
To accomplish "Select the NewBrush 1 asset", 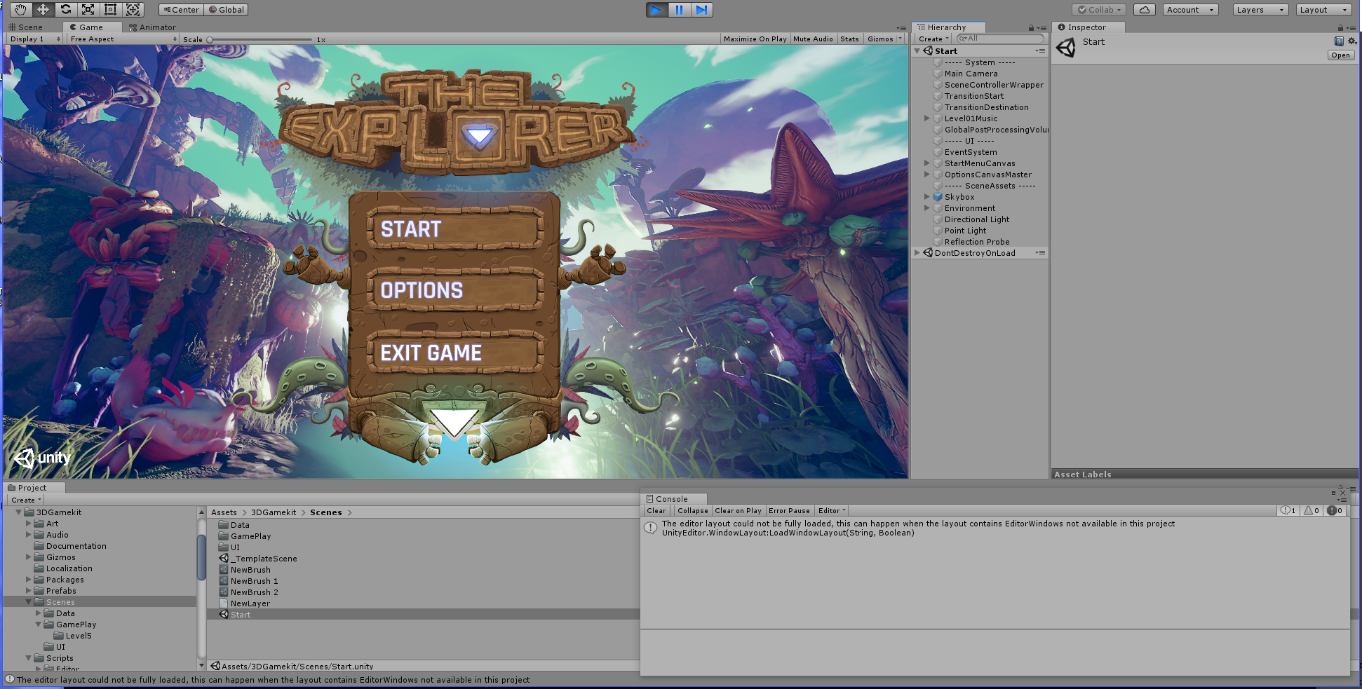I will coord(254,581).
